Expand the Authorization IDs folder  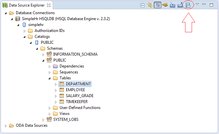coord(24,31)
